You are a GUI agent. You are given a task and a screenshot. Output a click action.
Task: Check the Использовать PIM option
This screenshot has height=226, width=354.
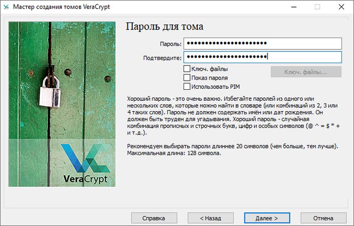[x=187, y=87]
